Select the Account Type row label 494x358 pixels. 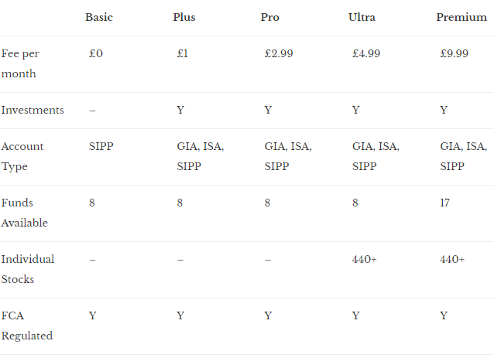pyautogui.click(x=22, y=156)
